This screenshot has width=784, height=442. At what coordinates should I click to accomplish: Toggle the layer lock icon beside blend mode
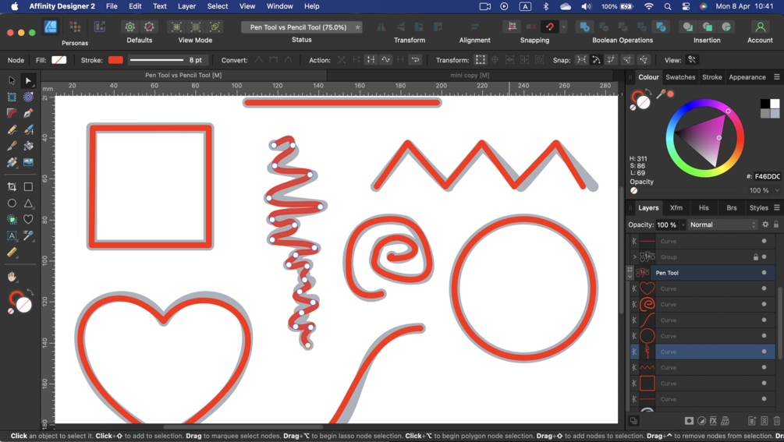pyautogui.click(x=776, y=225)
